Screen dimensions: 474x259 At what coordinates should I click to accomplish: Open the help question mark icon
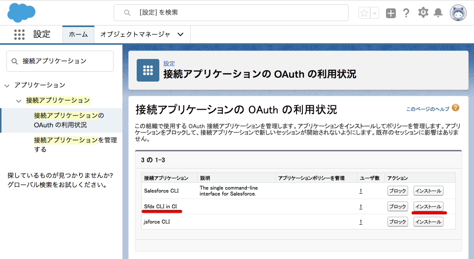(406, 13)
